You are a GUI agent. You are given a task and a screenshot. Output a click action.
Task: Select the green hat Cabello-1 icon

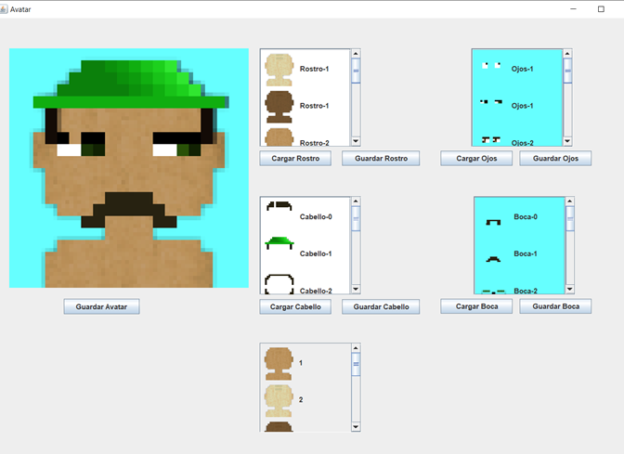[x=279, y=242]
